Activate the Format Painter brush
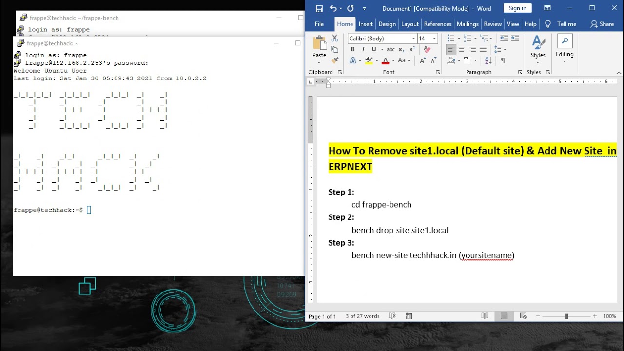 click(334, 60)
